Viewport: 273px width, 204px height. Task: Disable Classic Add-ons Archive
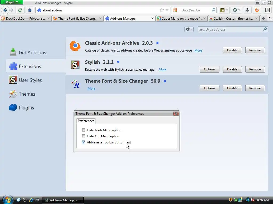pyautogui.click(x=232, y=50)
